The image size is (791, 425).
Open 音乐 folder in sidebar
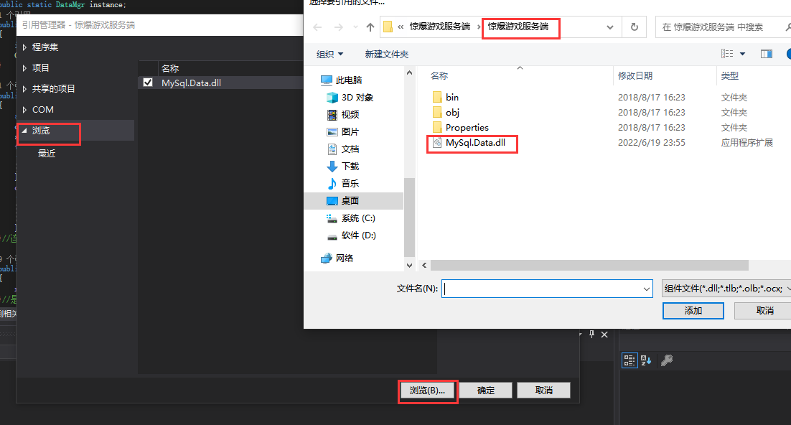point(343,183)
